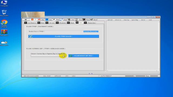Click inside the empty log output panel
This screenshot has width=173, height=97.
(132, 46)
